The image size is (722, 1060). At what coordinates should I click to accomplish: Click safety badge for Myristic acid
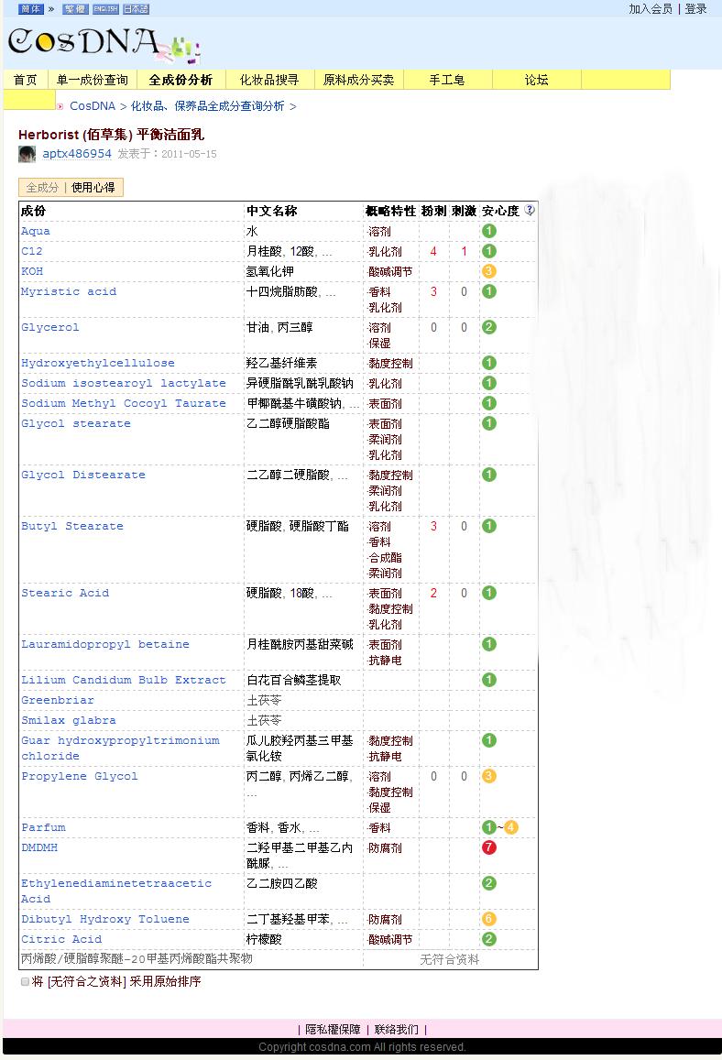pos(489,291)
